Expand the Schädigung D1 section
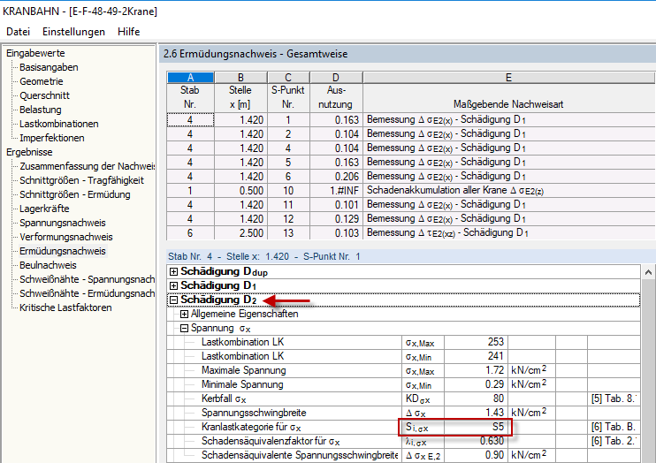The image size is (656, 463). 173,286
